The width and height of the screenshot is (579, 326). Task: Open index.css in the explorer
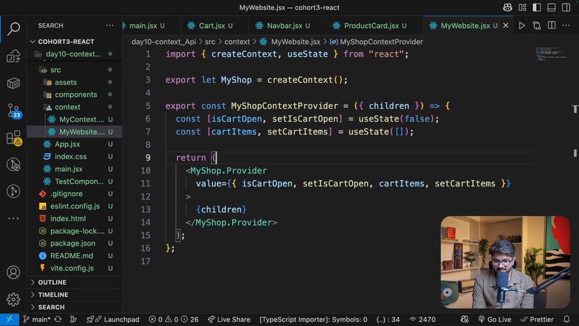(x=74, y=156)
